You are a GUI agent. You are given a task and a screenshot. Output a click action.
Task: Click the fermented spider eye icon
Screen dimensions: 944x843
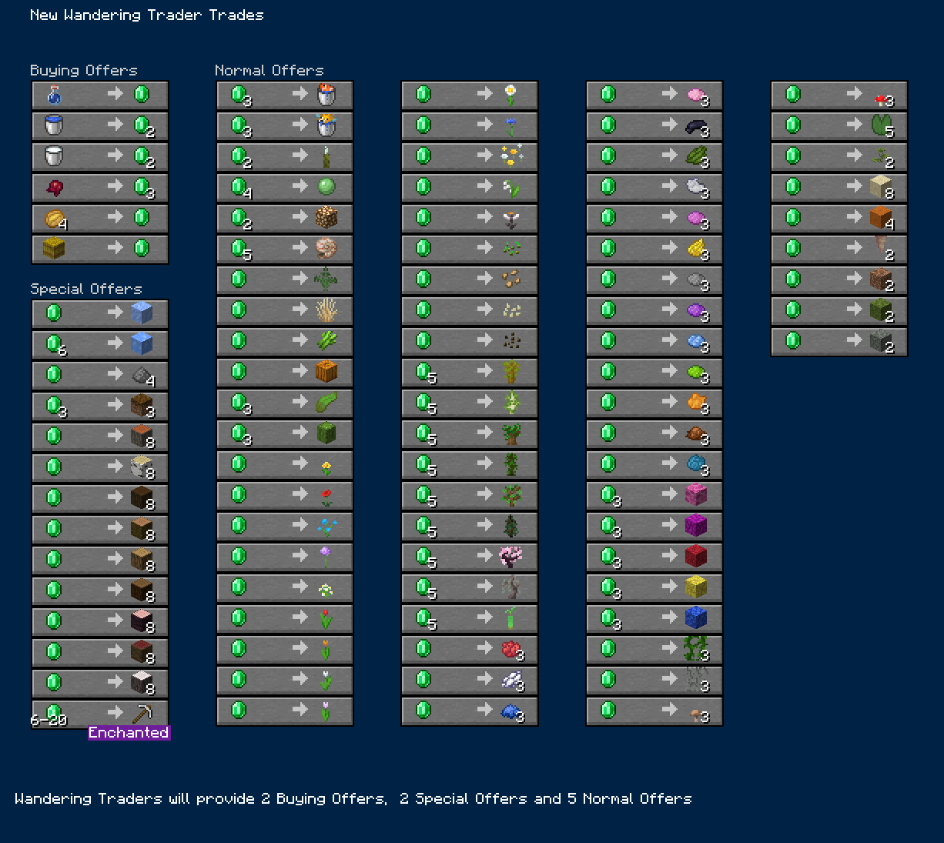[x=54, y=187]
